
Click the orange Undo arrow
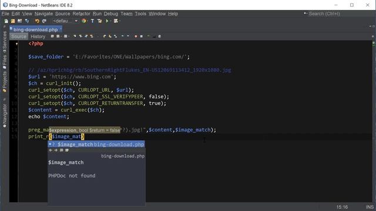(37, 21)
